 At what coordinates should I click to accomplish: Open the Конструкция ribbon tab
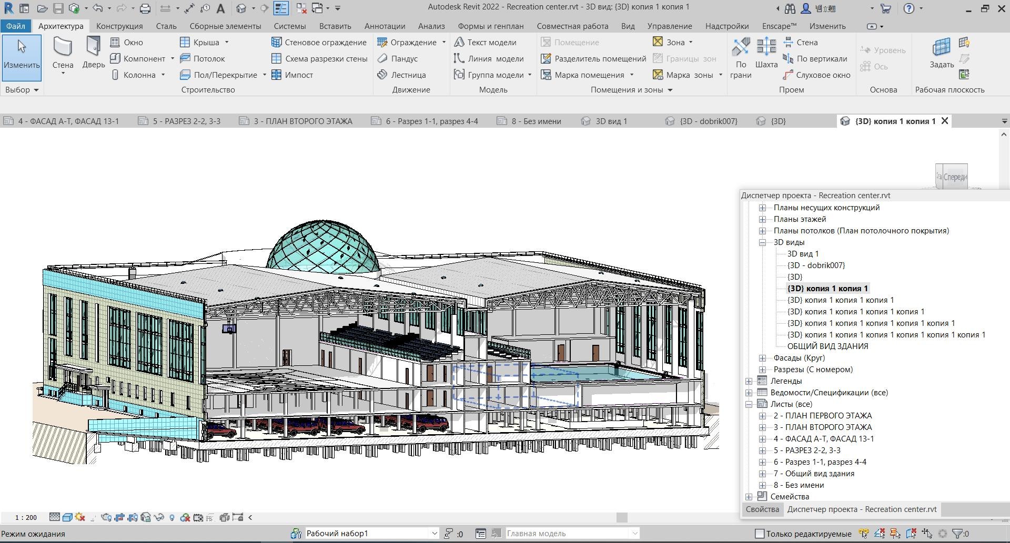119,26
